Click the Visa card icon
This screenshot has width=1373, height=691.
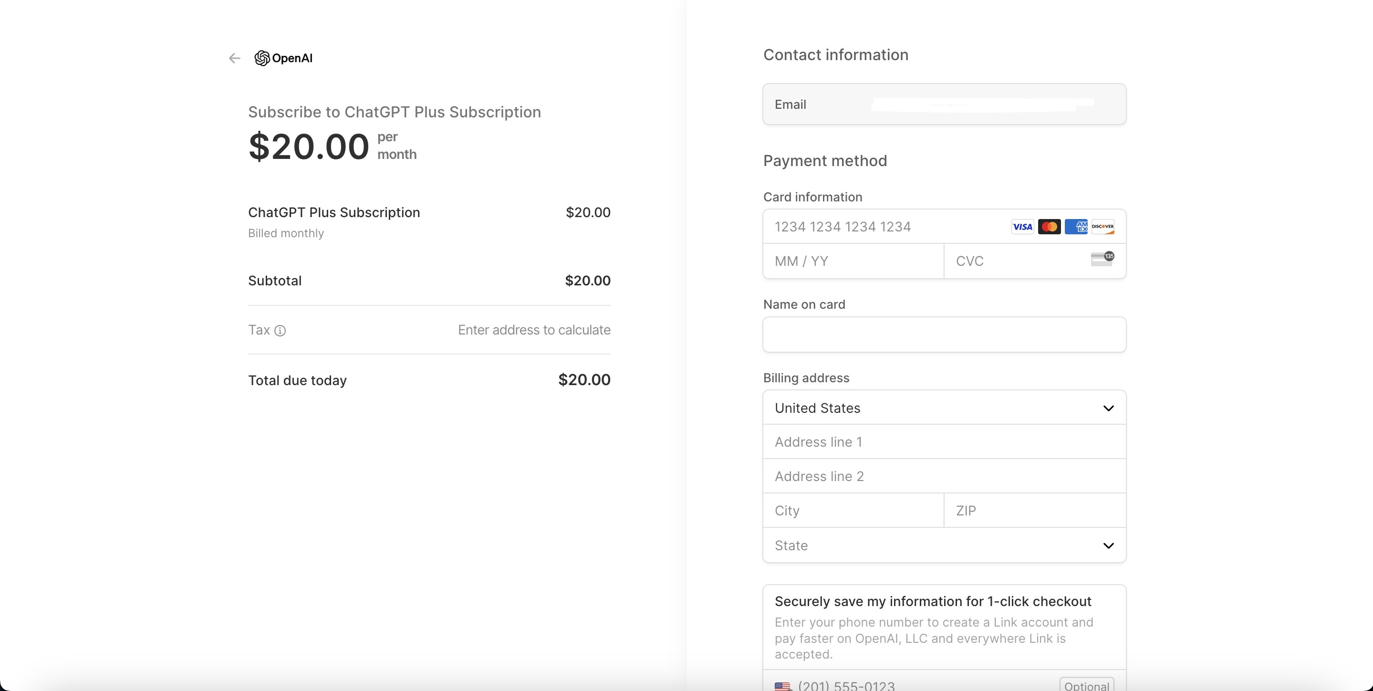point(1022,227)
